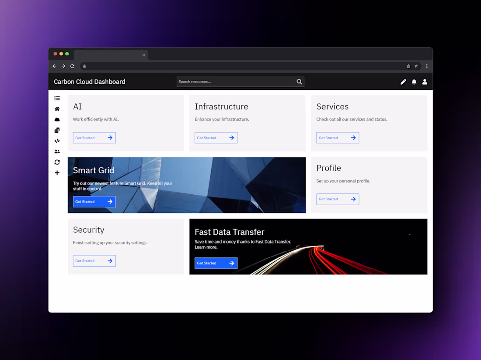Open the home page from the sidebar
The height and width of the screenshot is (360, 481).
57,109
